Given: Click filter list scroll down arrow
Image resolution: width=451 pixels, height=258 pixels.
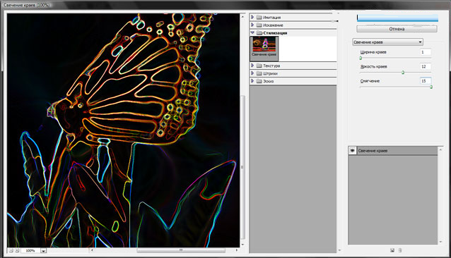Looking at the screenshot, I should point(339,250).
